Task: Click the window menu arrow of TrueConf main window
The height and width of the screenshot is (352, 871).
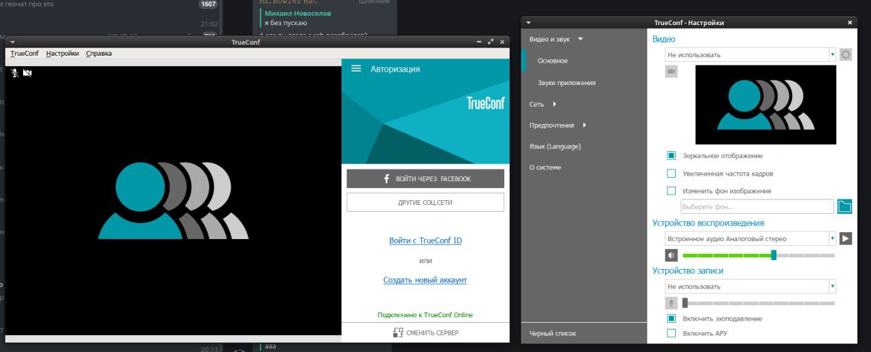Action: click(12, 42)
